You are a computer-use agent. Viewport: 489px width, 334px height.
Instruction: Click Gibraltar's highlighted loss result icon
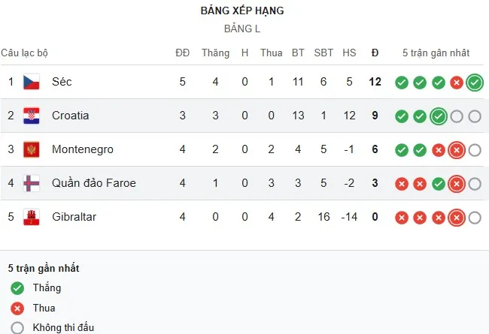456,218
